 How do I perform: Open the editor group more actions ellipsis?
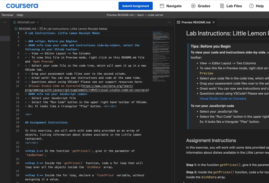[x=169, y=22]
